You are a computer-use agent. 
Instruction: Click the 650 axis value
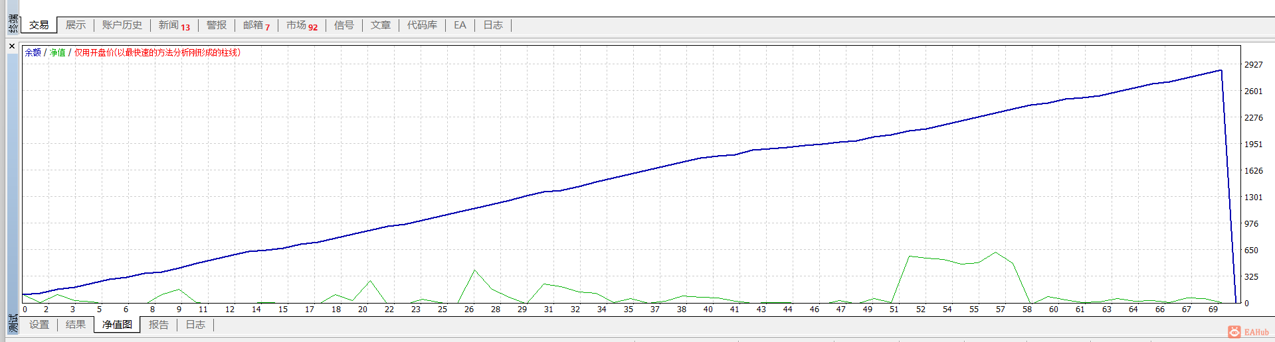[x=1251, y=250]
